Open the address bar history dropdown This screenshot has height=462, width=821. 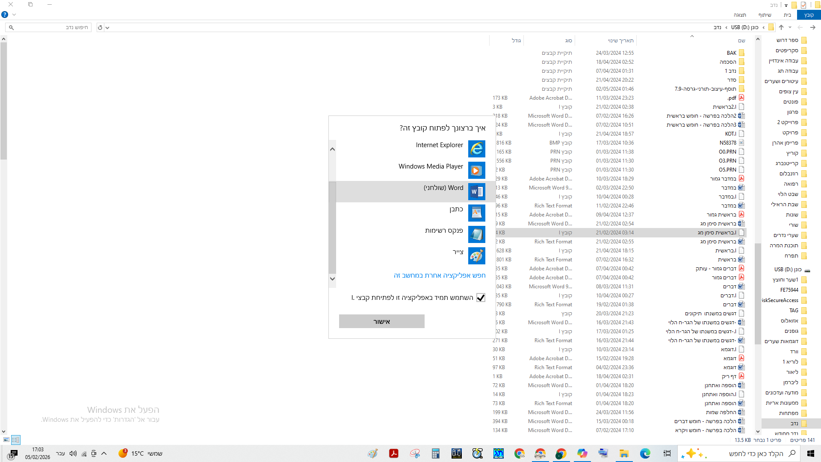click(x=107, y=28)
